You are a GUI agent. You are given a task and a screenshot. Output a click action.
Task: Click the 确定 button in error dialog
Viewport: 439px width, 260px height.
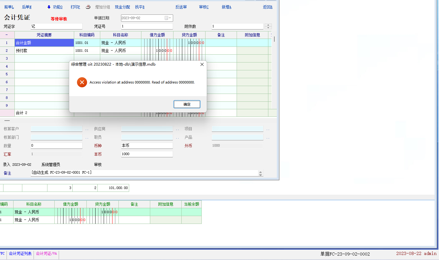(187, 104)
